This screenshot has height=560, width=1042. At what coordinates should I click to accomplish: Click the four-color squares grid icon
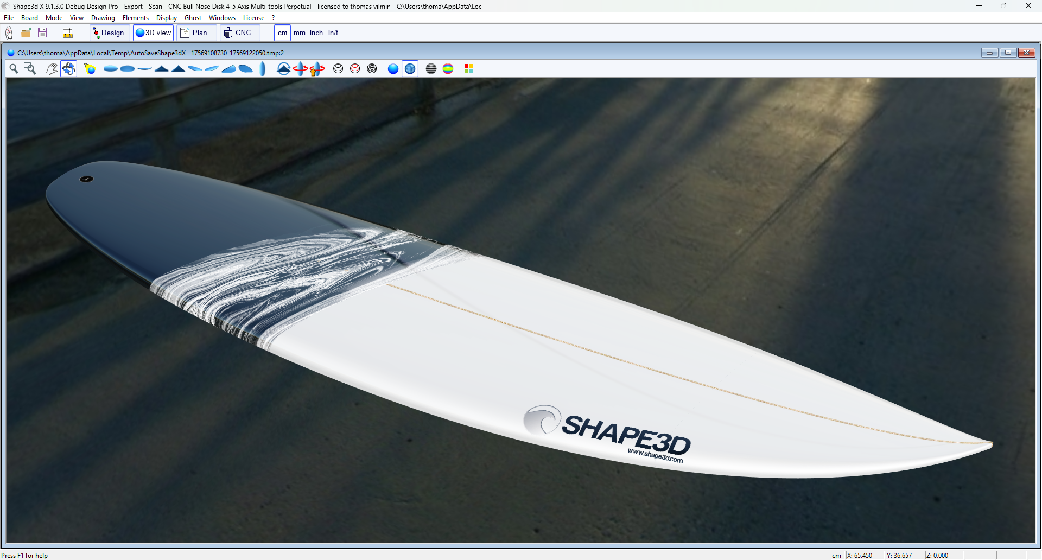click(469, 68)
